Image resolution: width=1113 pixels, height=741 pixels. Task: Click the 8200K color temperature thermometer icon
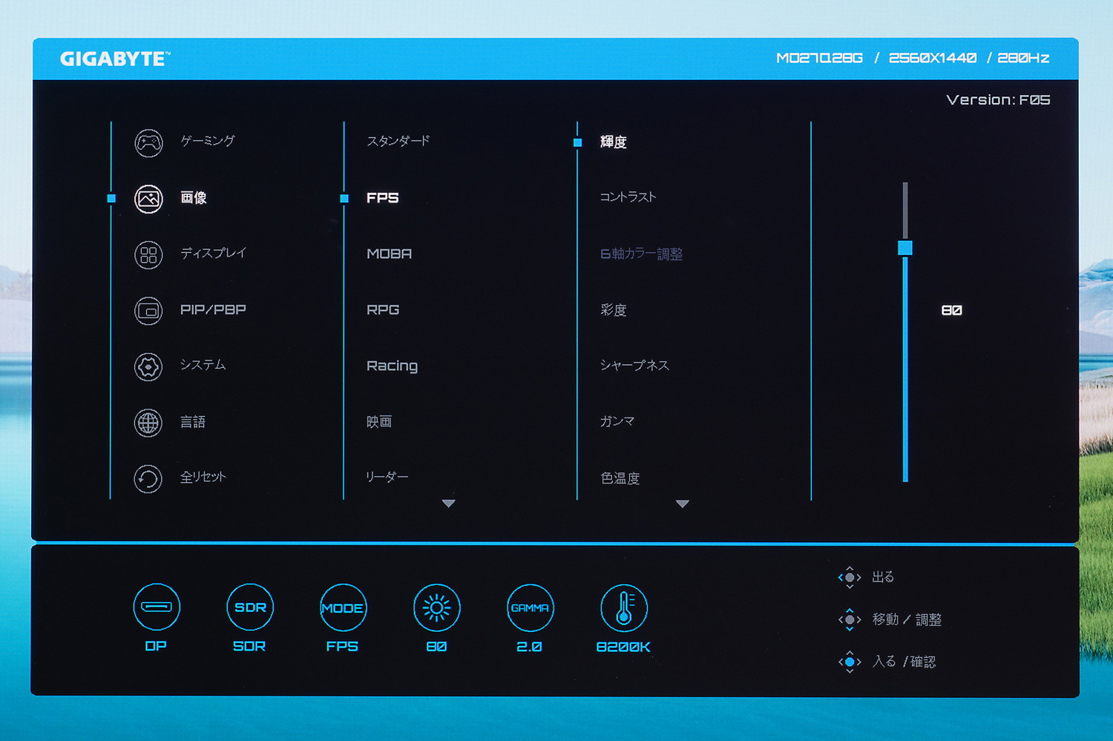(624, 606)
